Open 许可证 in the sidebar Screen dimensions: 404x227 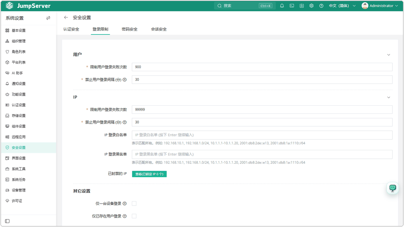point(28,201)
